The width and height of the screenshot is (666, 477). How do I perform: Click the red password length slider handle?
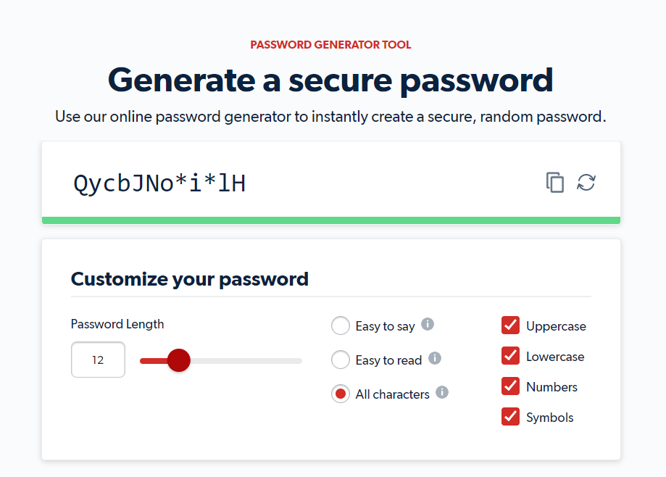click(179, 360)
